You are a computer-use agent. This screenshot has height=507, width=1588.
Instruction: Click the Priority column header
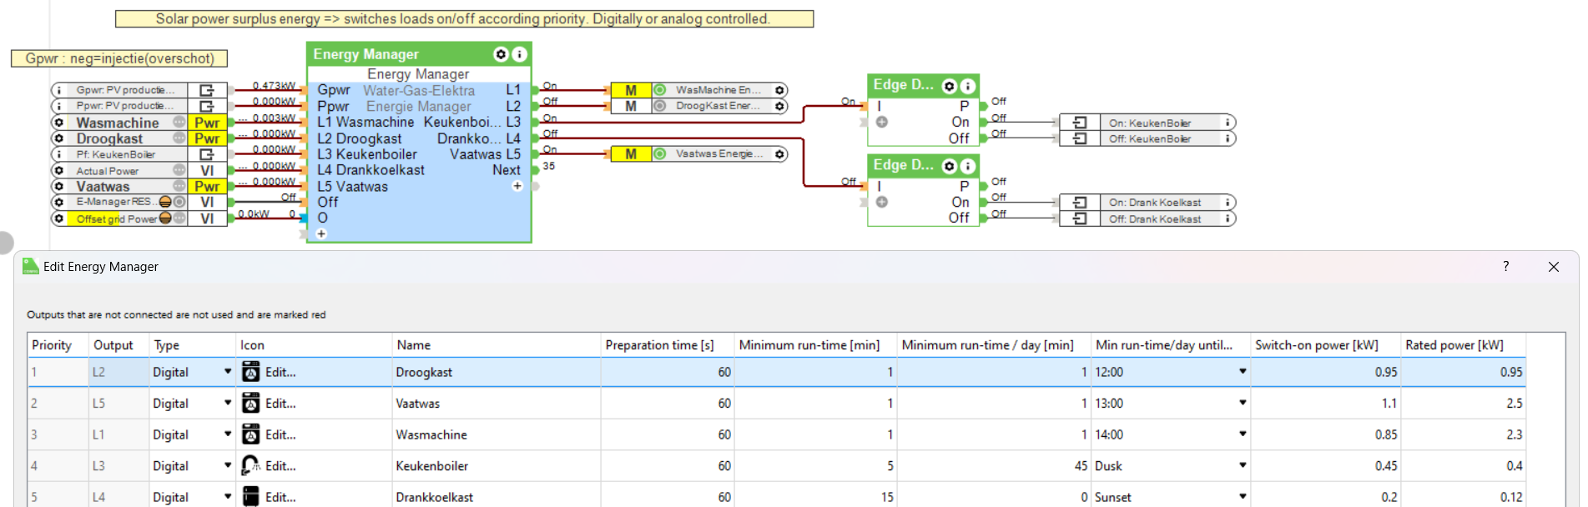(x=52, y=345)
